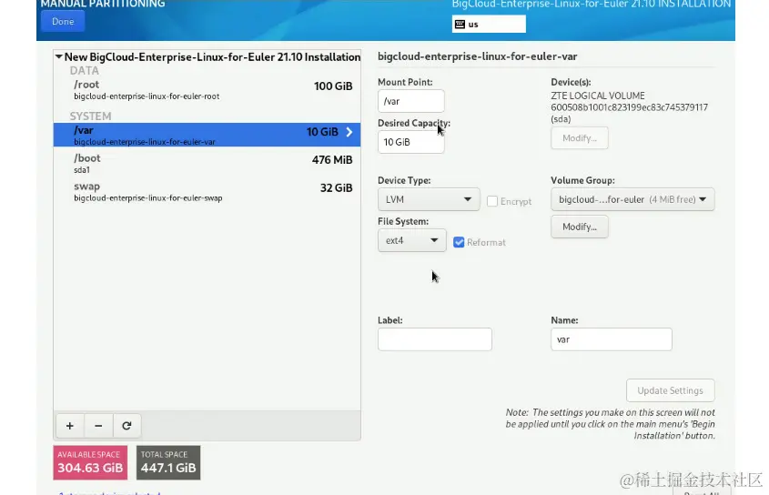Toggle the Reformat checkbox
769x495 pixels.
459,242
